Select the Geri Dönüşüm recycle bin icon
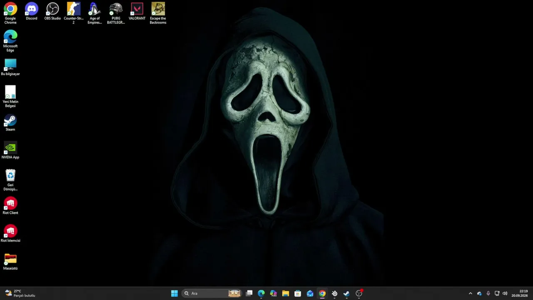Image resolution: width=533 pixels, height=300 pixels. (x=10, y=180)
